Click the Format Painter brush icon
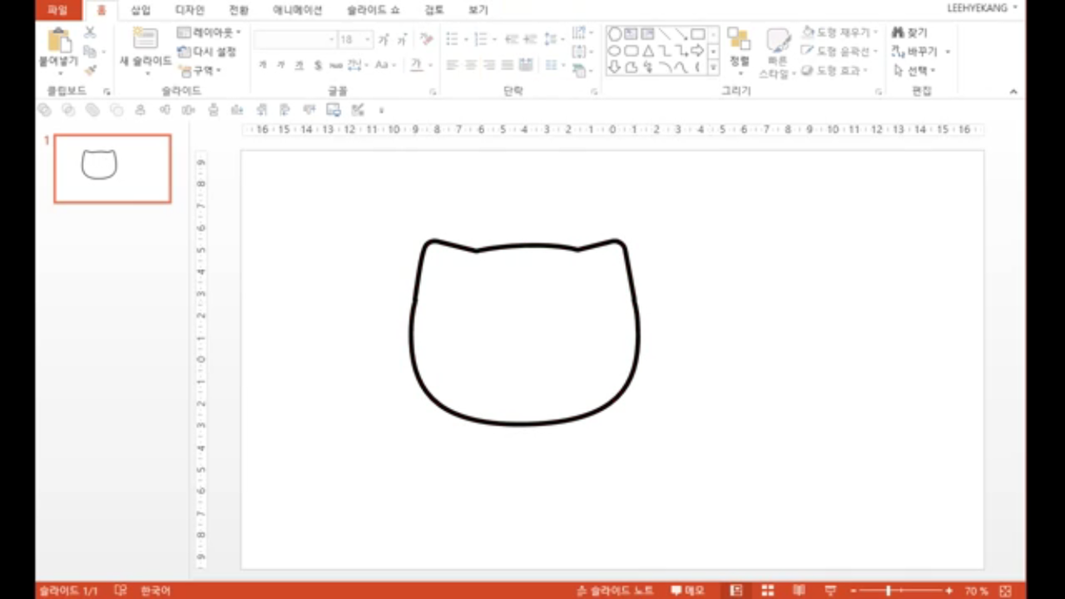Image resolution: width=1065 pixels, height=599 pixels. (90, 71)
